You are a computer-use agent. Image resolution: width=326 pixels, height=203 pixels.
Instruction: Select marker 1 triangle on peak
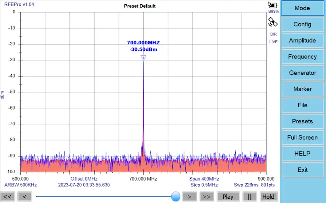click(x=143, y=58)
